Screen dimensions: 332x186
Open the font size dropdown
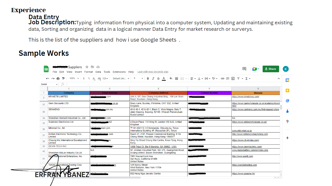(x=139, y=79)
